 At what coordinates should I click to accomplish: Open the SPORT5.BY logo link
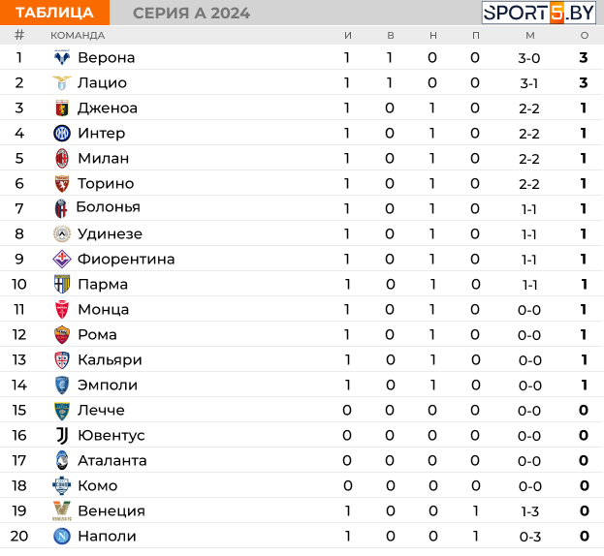point(539,13)
